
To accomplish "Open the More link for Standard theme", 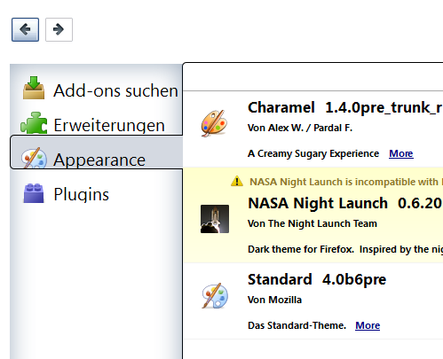I will tap(368, 325).
